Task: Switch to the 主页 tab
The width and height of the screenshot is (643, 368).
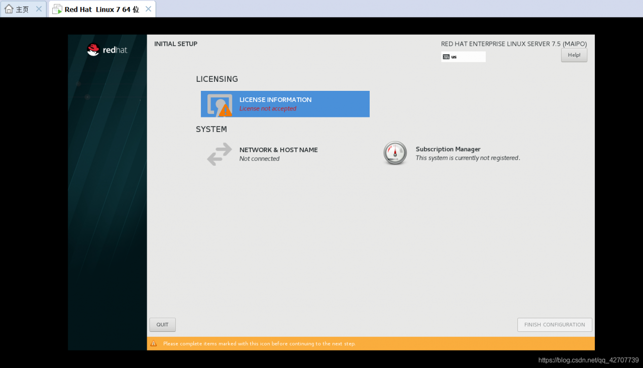Action: tap(23, 9)
